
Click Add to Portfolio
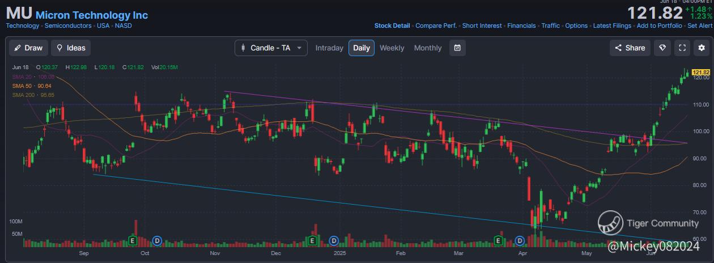[x=659, y=26]
